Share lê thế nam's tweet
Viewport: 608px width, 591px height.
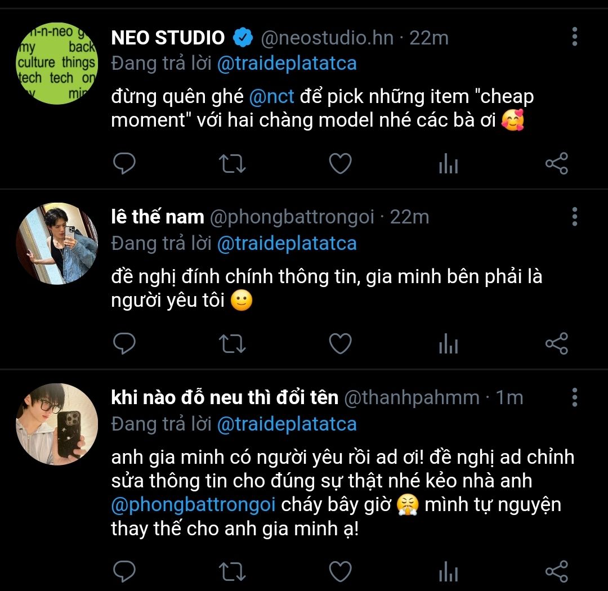click(x=557, y=343)
